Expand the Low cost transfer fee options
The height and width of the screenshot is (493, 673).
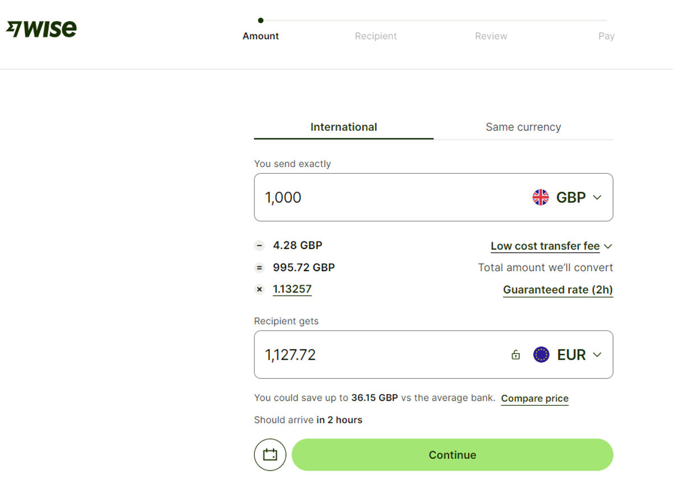[x=551, y=246]
